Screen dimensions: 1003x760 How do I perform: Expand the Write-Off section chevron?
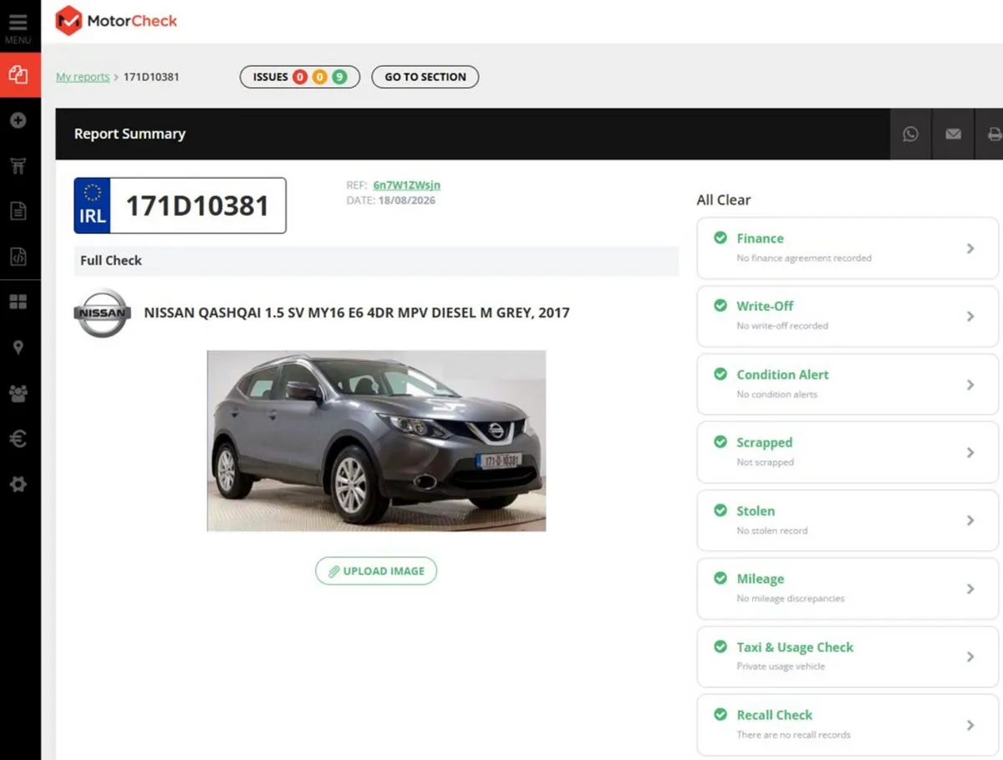tap(970, 316)
